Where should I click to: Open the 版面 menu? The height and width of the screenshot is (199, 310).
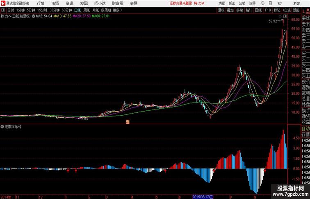point(232,3)
